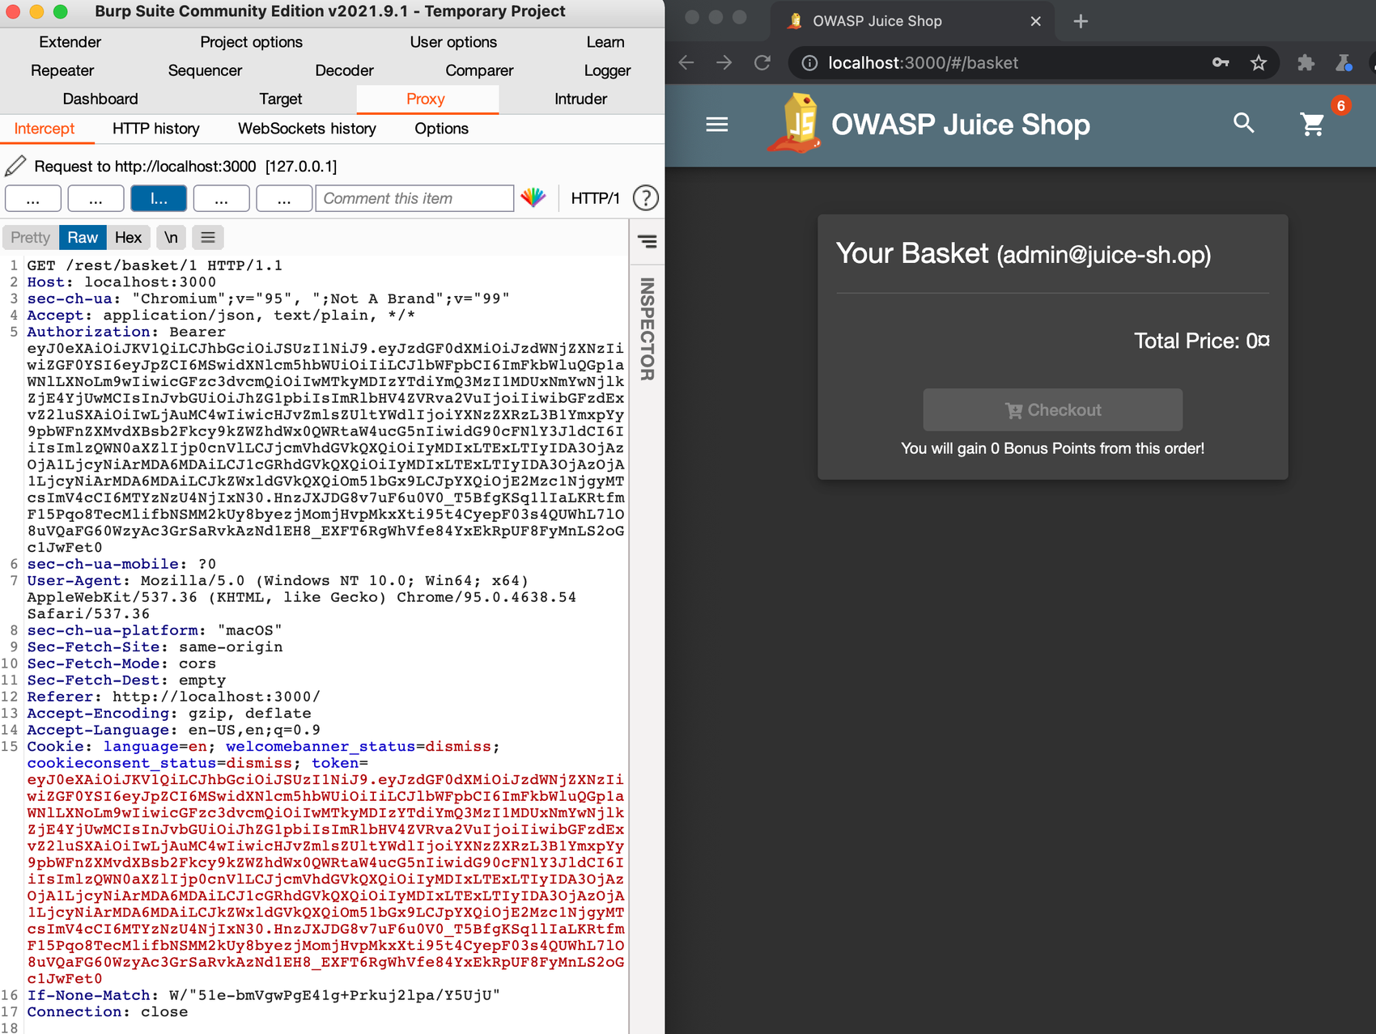Click the 'Accept-Encoding: gzip, deflate' header line
The height and width of the screenshot is (1034, 1376).
point(168,714)
